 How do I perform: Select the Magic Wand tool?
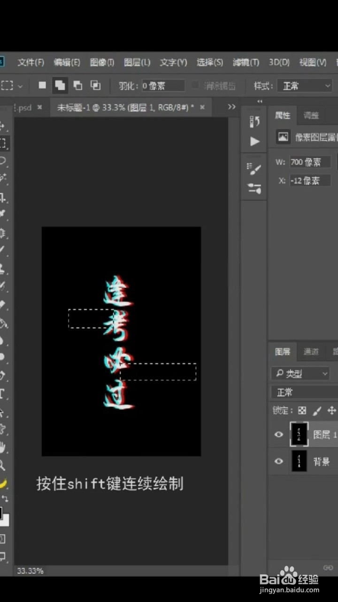click(3, 178)
